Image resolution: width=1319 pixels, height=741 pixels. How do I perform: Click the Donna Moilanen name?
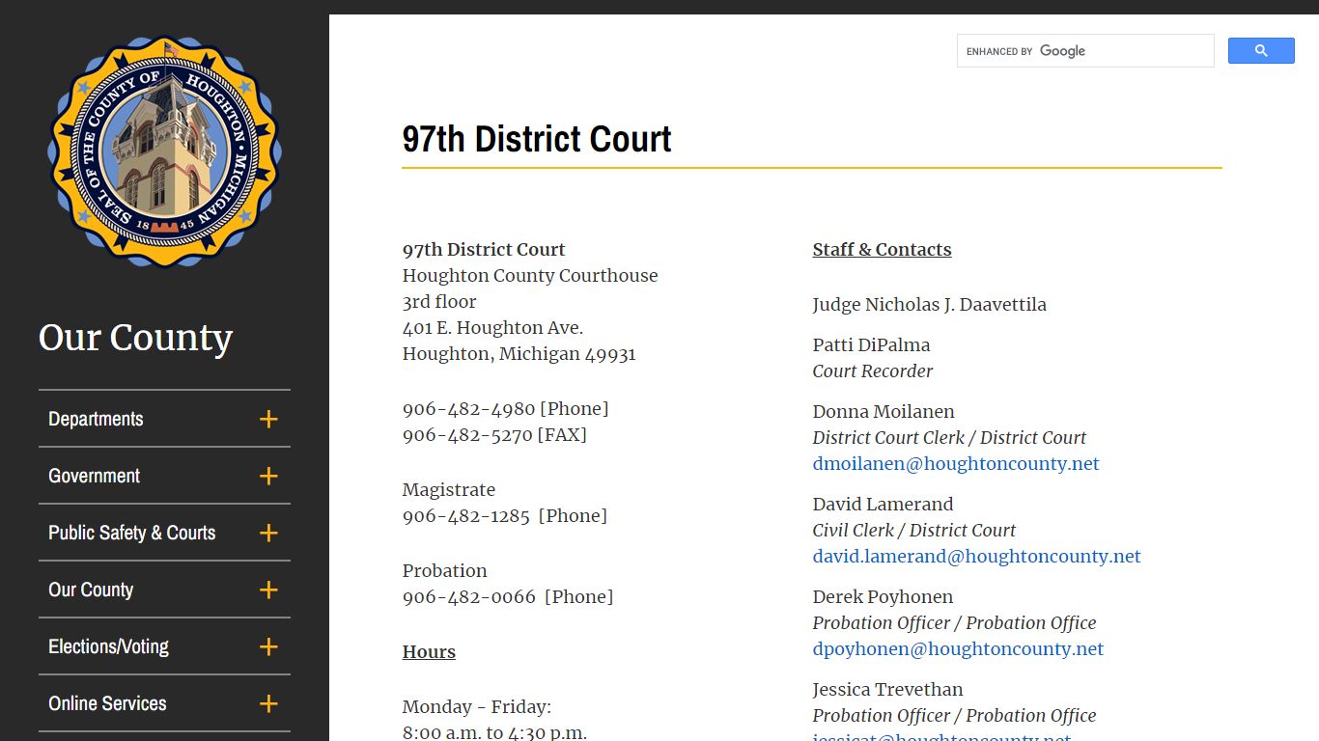click(884, 411)
